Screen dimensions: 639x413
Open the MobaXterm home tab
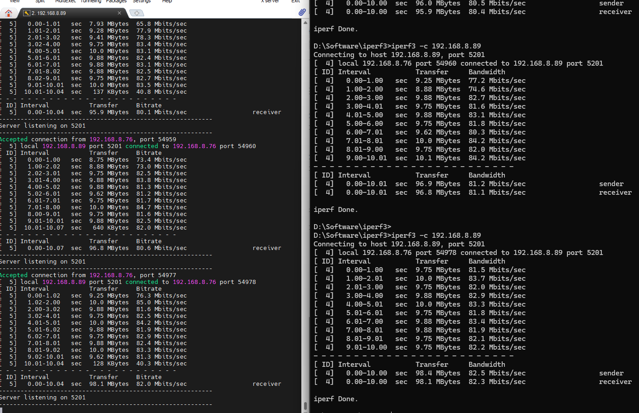pos(9,13)
